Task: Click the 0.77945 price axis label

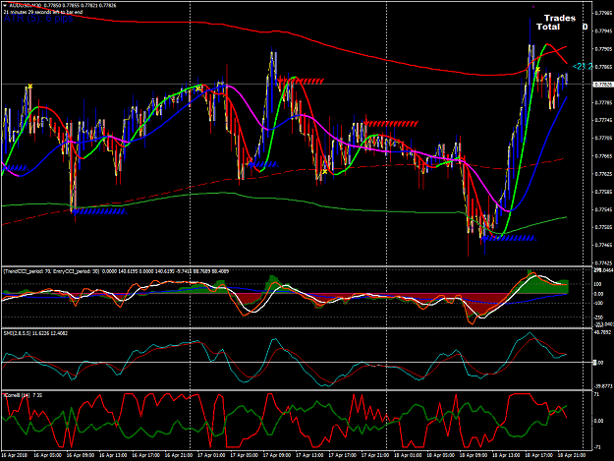Action: (x=603, y=30)
